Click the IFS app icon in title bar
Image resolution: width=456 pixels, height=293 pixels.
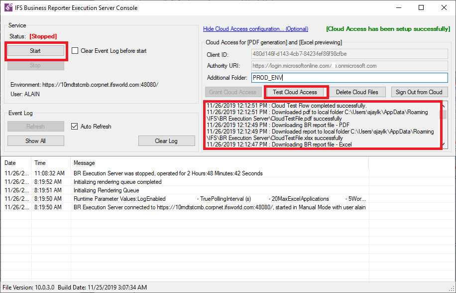pyautogui.click(x=8, y=8)
